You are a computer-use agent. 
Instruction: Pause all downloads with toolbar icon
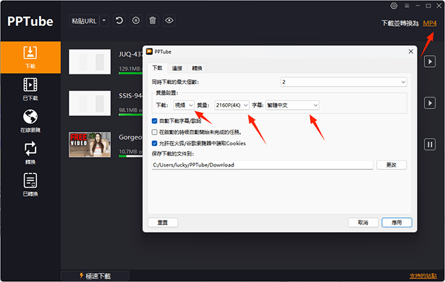136,20
